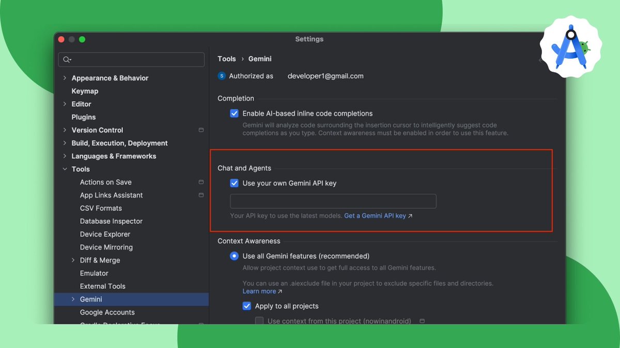Expand the Appearance & Behavior section
Viewport: 620px width, 348px height.
click(x=65, y=78)
